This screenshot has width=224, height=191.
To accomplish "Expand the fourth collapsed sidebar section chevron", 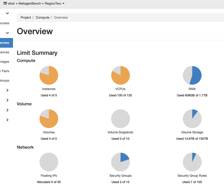I will [x=7, y=120].
